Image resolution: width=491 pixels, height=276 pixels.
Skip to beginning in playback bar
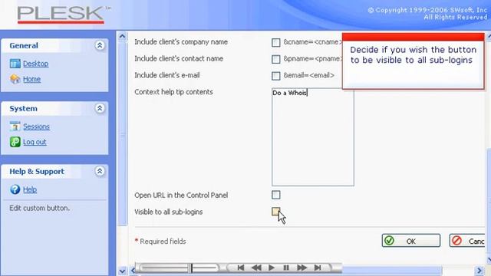[x=240, y=268]
